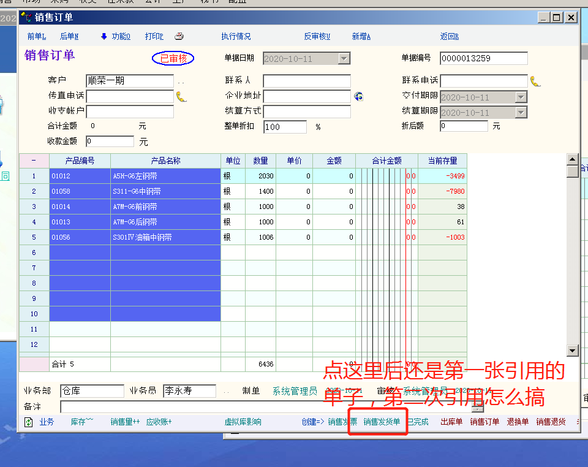This screenshot has width=588, height=467.
Task: Open the 单据日期 date dropdown
Action: click(x=344, y=59)
